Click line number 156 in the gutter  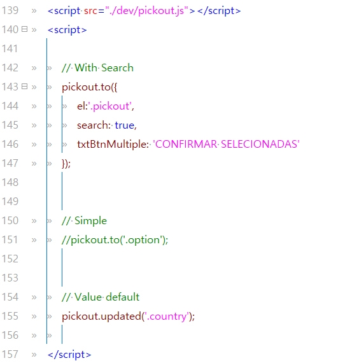coord(10,335)
